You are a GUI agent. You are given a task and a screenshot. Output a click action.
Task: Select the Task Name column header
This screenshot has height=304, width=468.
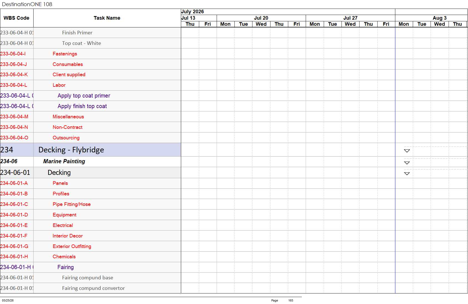107,18
